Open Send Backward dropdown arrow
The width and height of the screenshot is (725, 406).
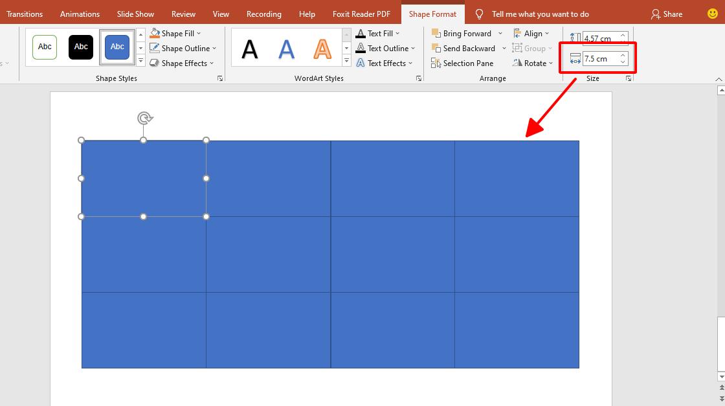click(x=504, y=48)
